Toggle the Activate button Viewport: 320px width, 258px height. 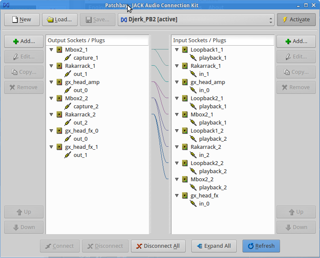[296, 20]
